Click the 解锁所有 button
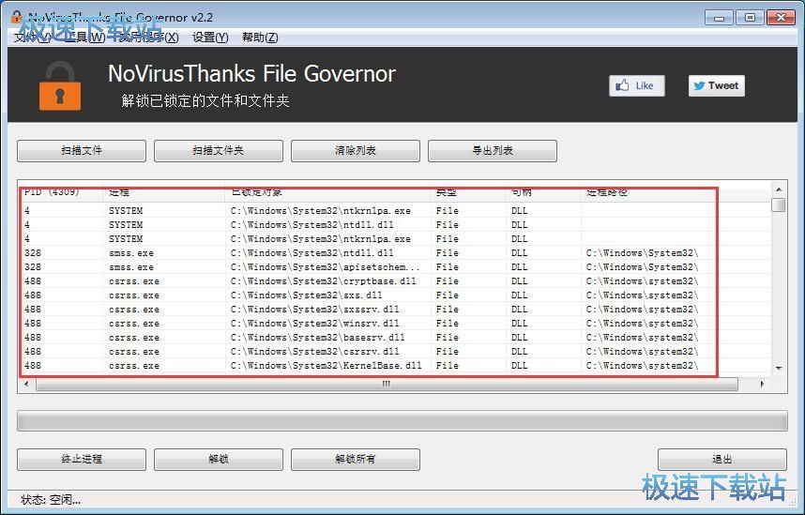The image size is (805, 515). (x=356, y=460)
